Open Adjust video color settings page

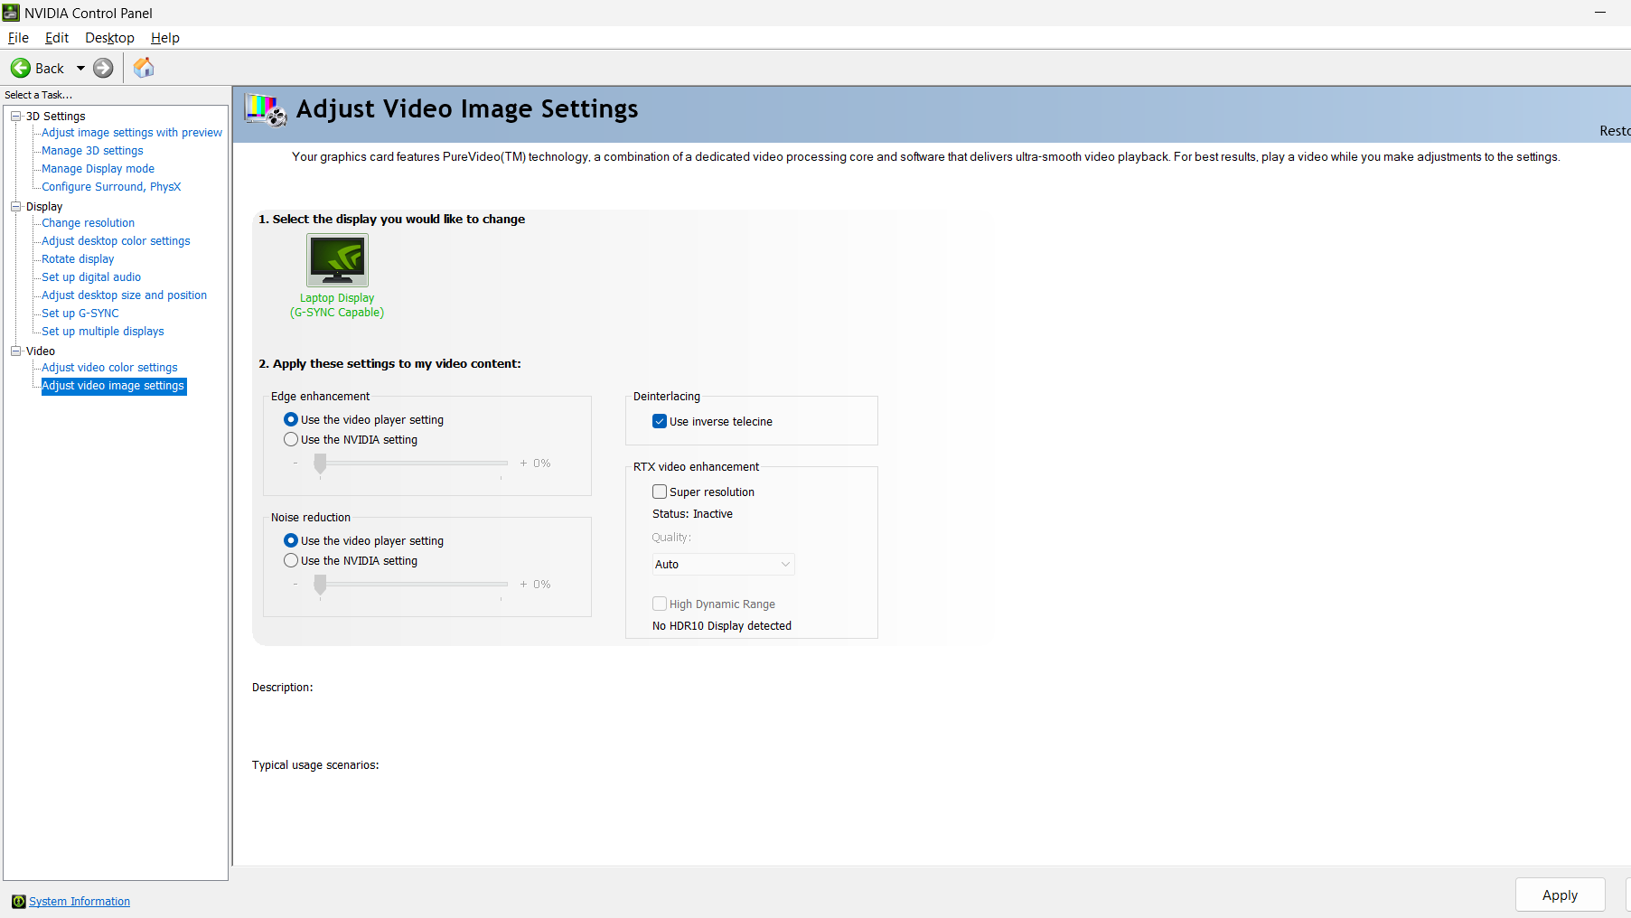(109, 368)
